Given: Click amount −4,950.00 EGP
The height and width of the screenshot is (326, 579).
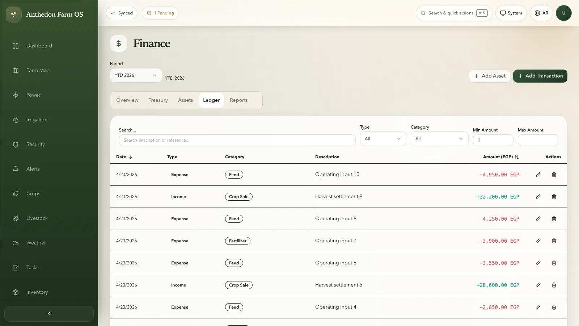Looking at the screenshot, I should pos(499,175).
